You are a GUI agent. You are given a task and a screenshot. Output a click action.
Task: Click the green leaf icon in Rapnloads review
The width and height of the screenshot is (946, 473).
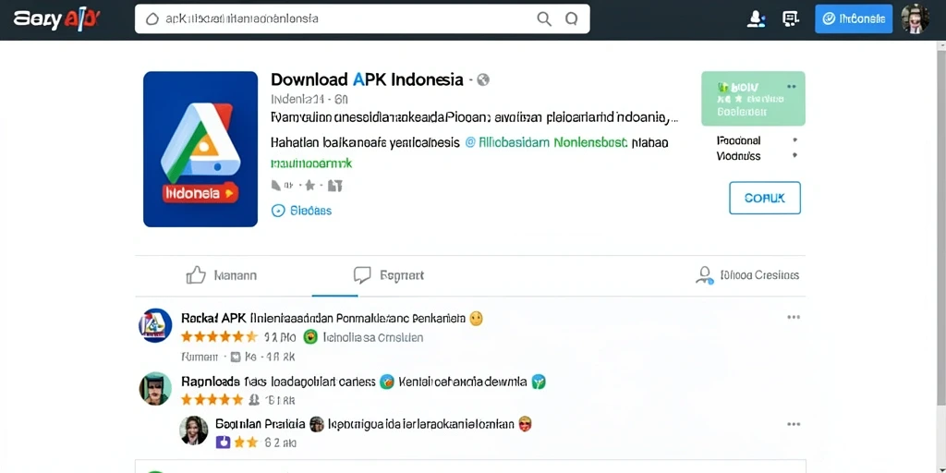[x=539, y=382]
